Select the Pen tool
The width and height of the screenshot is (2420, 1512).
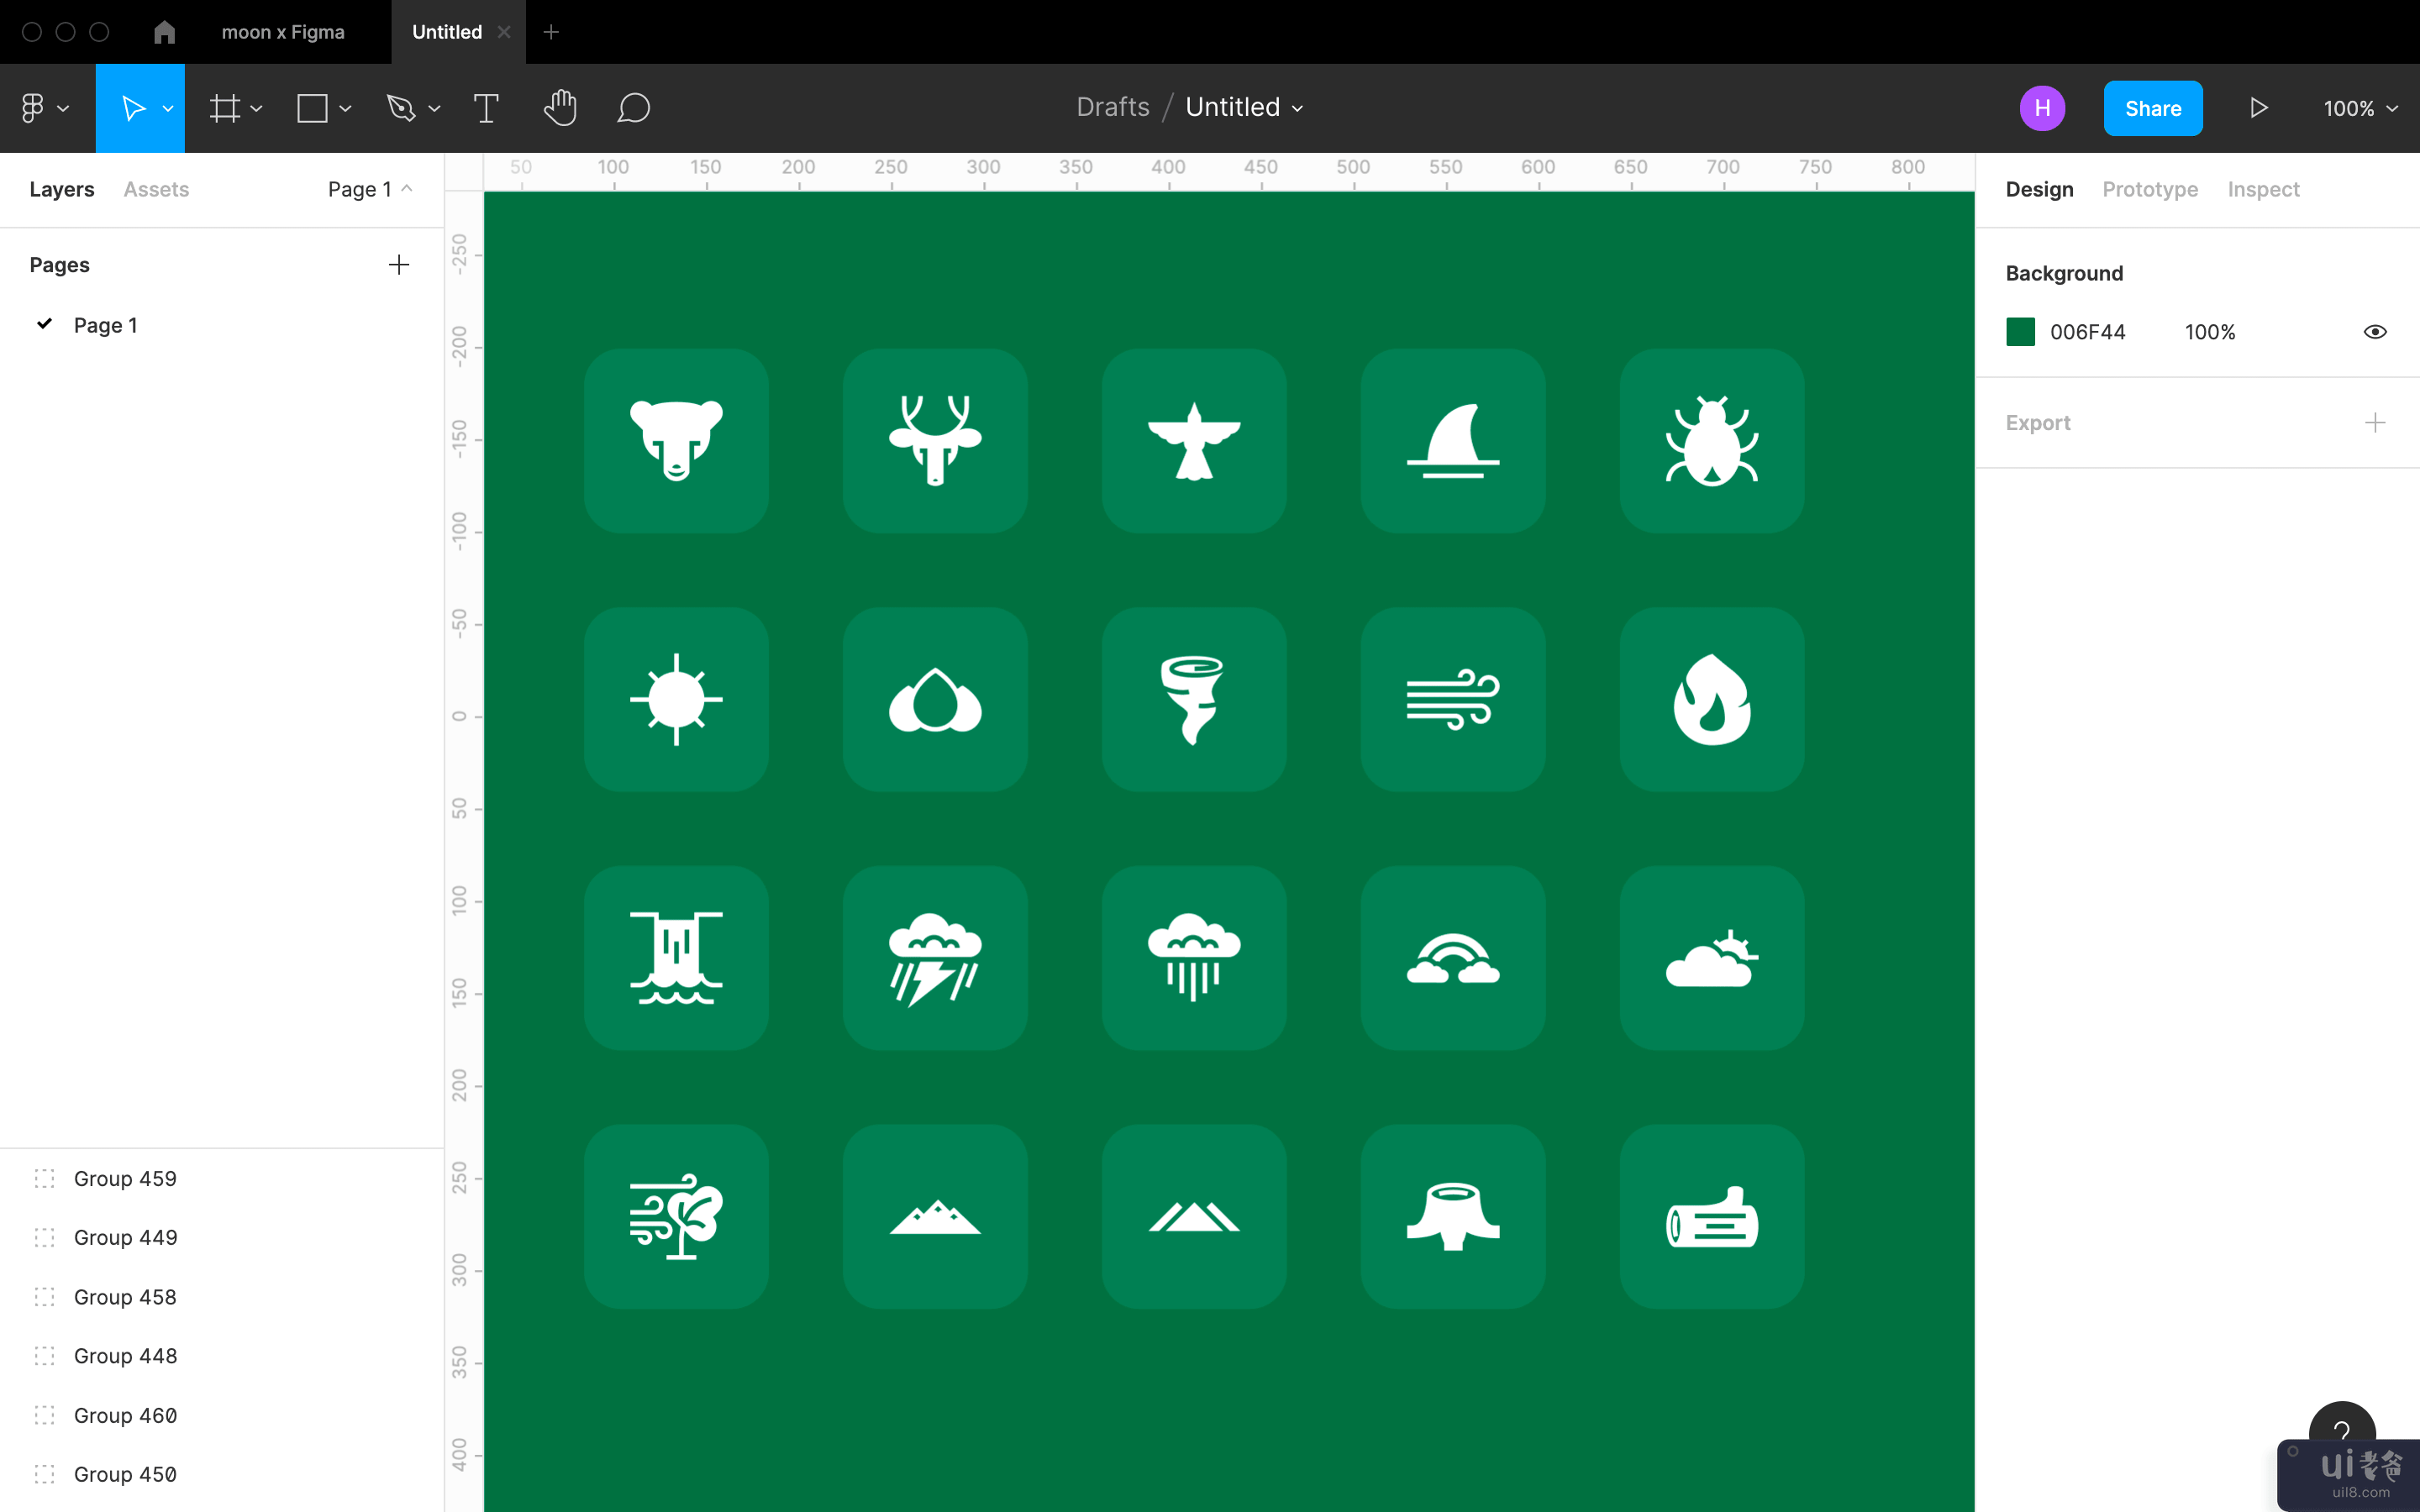(401, 108)
